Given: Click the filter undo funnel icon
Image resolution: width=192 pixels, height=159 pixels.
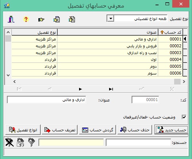Looking at the screenshot, I should 21,142.
